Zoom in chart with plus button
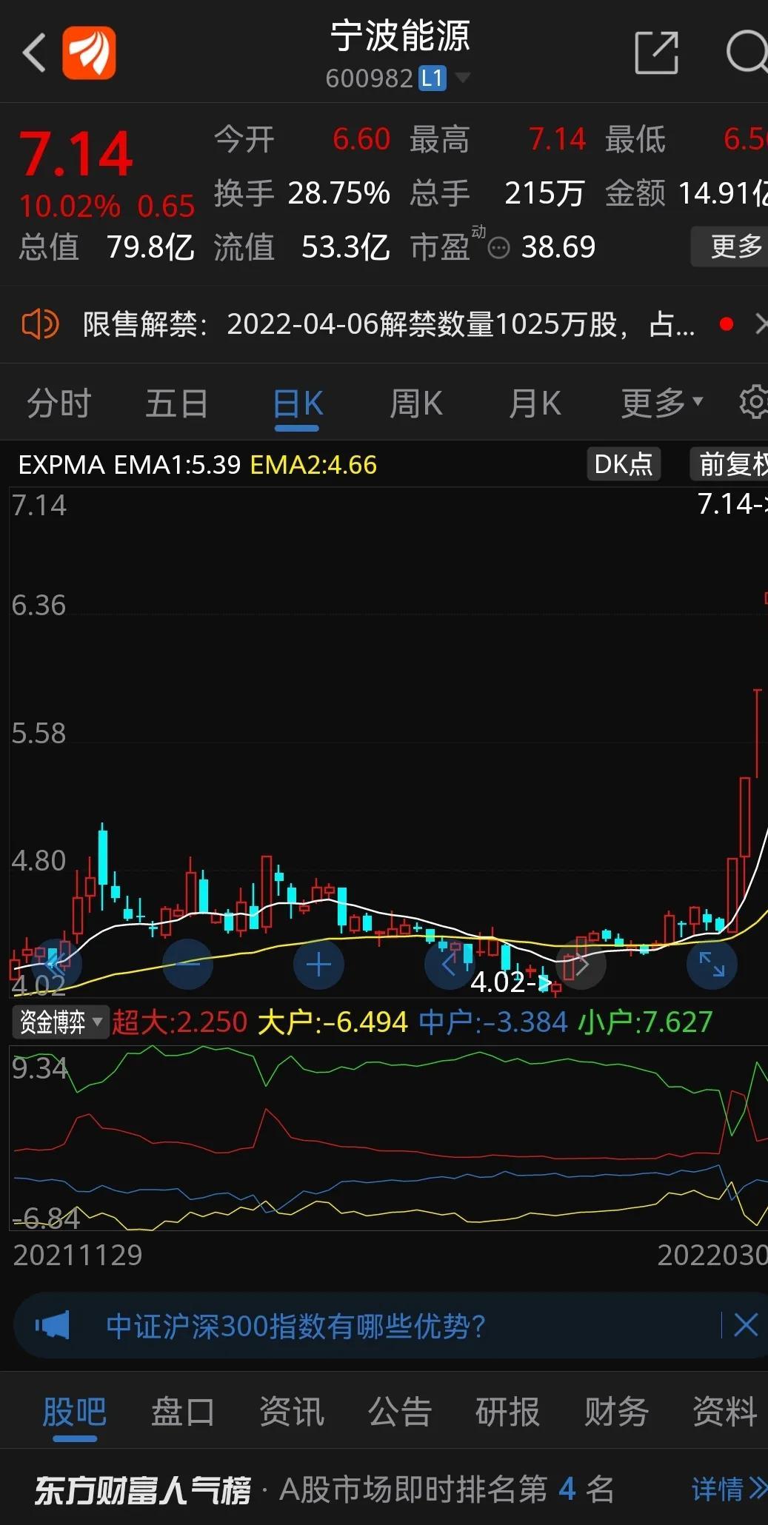This screenshot has height=1525, width=768. pos(318,965)
